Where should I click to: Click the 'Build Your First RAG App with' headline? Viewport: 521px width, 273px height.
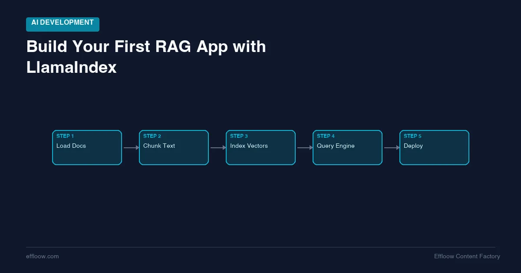[146, 47]
